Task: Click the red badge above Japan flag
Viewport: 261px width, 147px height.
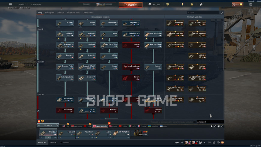Action: pyautogui.click(x=109, y=123)
